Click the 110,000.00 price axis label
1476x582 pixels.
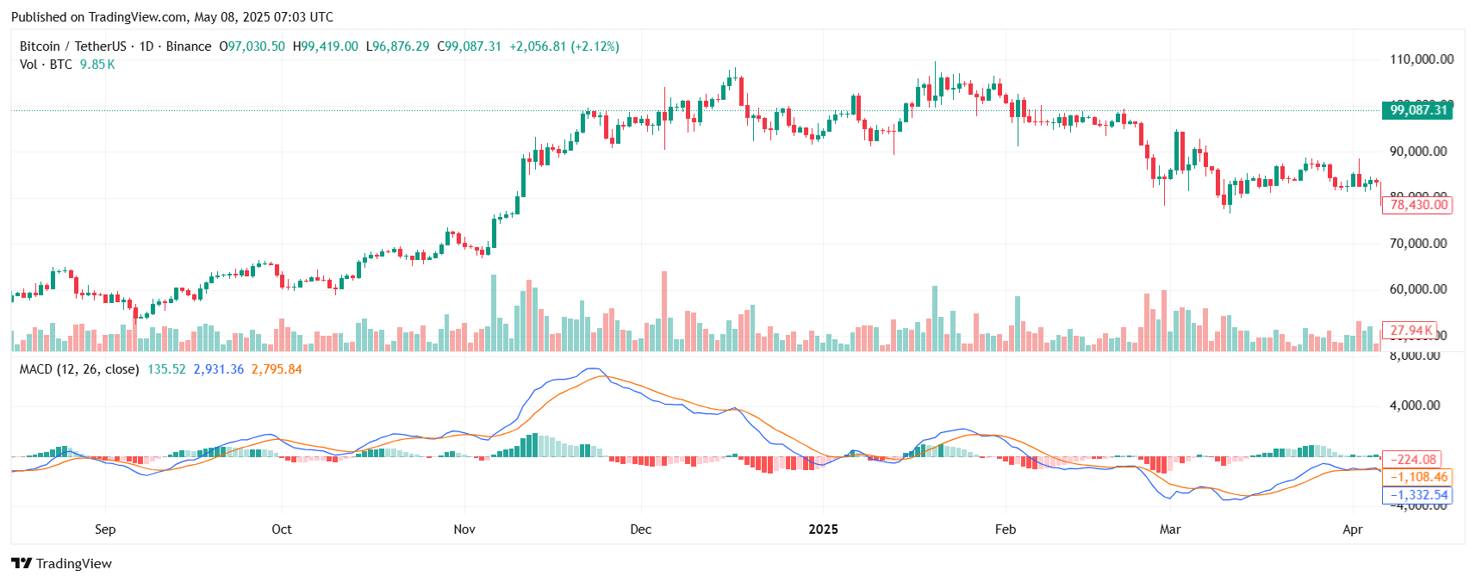tap(1421, 59)
